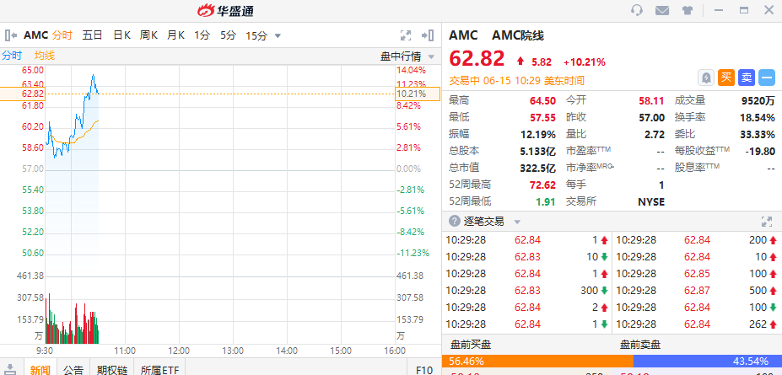Switch to the 日K chart tab
The image size is (782, 375).
click(121, 35)
